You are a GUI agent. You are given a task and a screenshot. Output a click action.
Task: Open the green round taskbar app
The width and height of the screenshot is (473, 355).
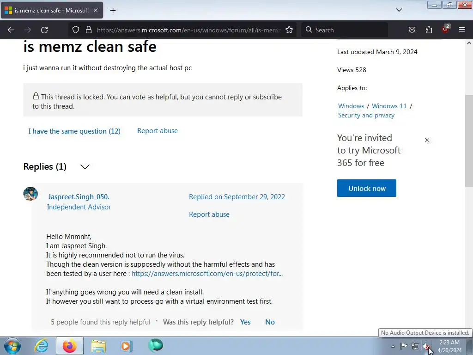[156, 346]
